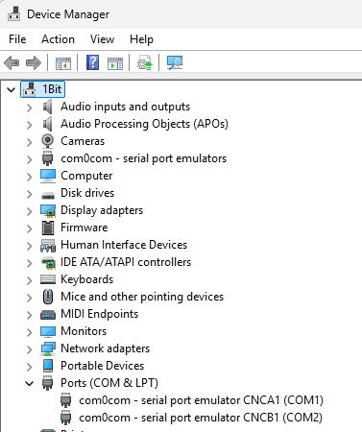Click the Monitors icon

(x=48, y=332)
